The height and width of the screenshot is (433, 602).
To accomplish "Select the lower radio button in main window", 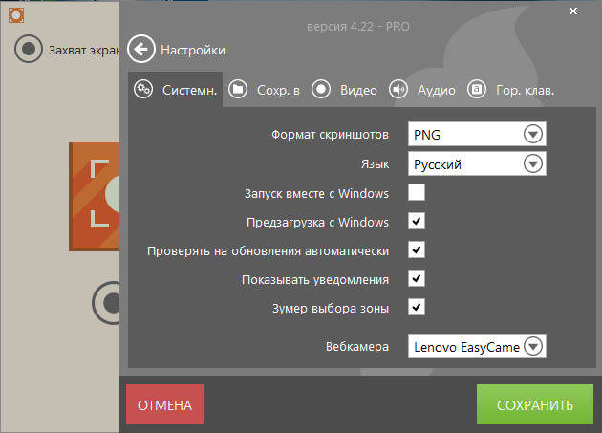I will pos(106,303).
